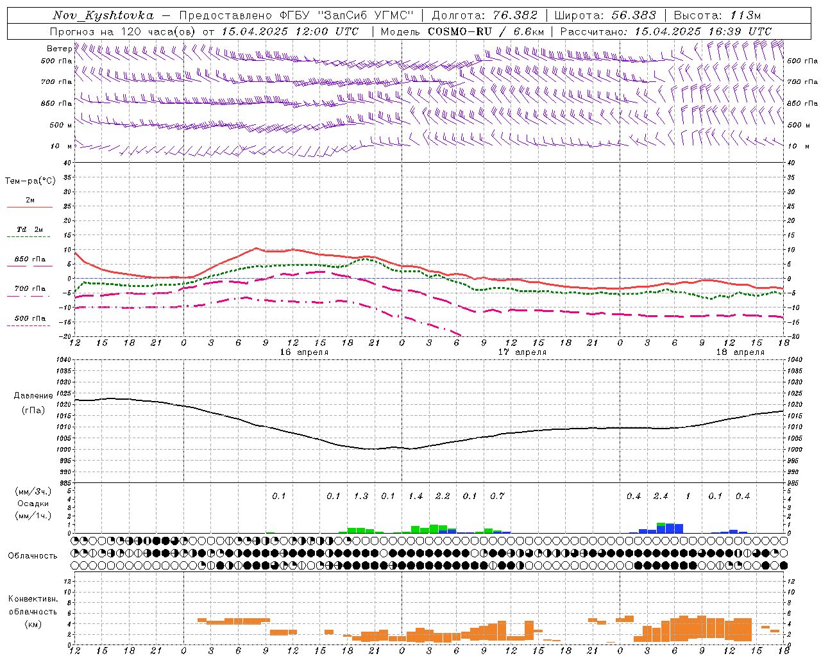Image resolution: width=821 pixels, height=656 pixels.
Task: Select the 700 гПа temperature legend entry
Action: (x=30, y=289)
